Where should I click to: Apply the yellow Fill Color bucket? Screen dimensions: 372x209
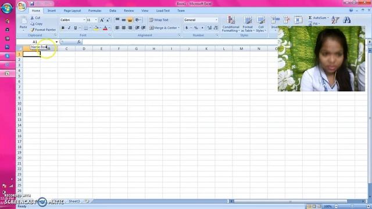click(x=96, y=28)
